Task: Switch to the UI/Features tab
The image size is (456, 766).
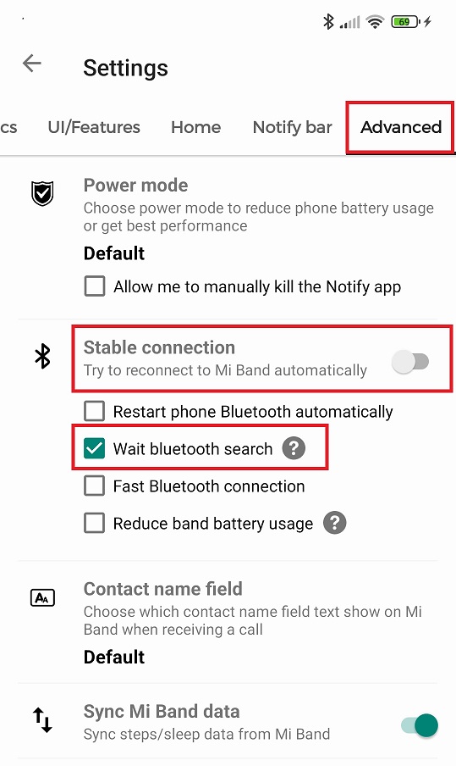Action: click(94, 127)
